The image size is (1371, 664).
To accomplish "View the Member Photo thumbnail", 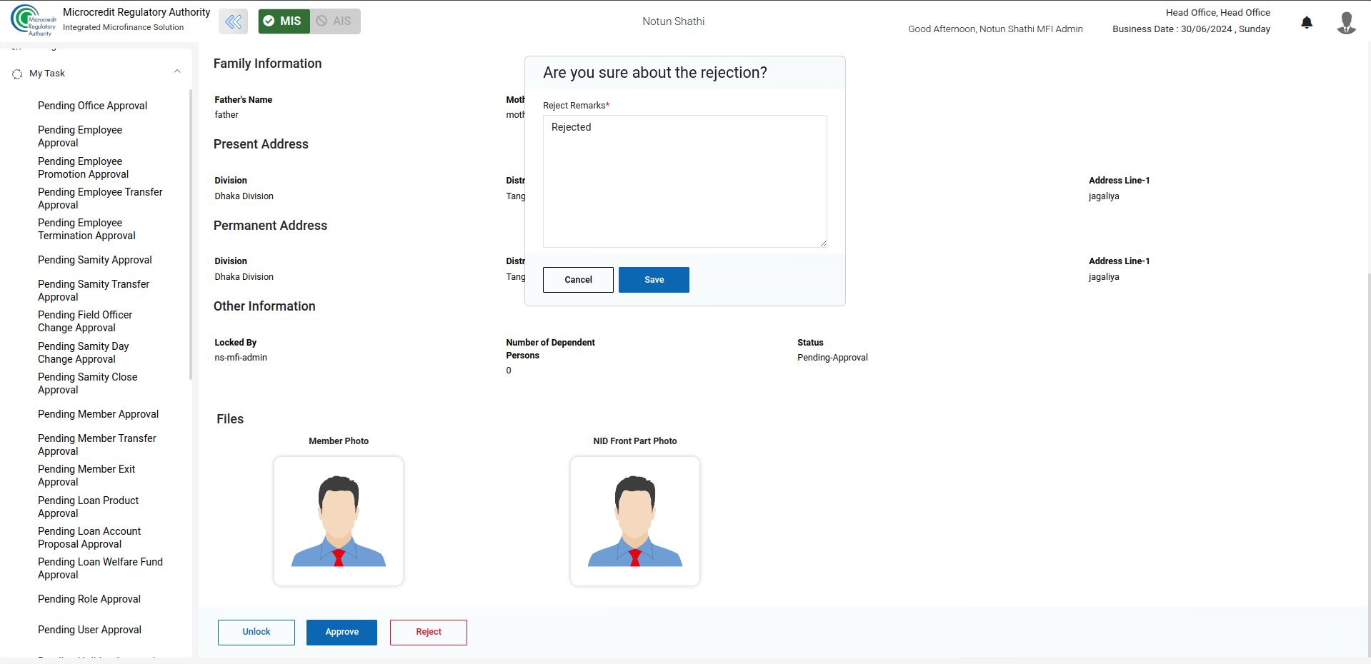I will tap(339, 521).
